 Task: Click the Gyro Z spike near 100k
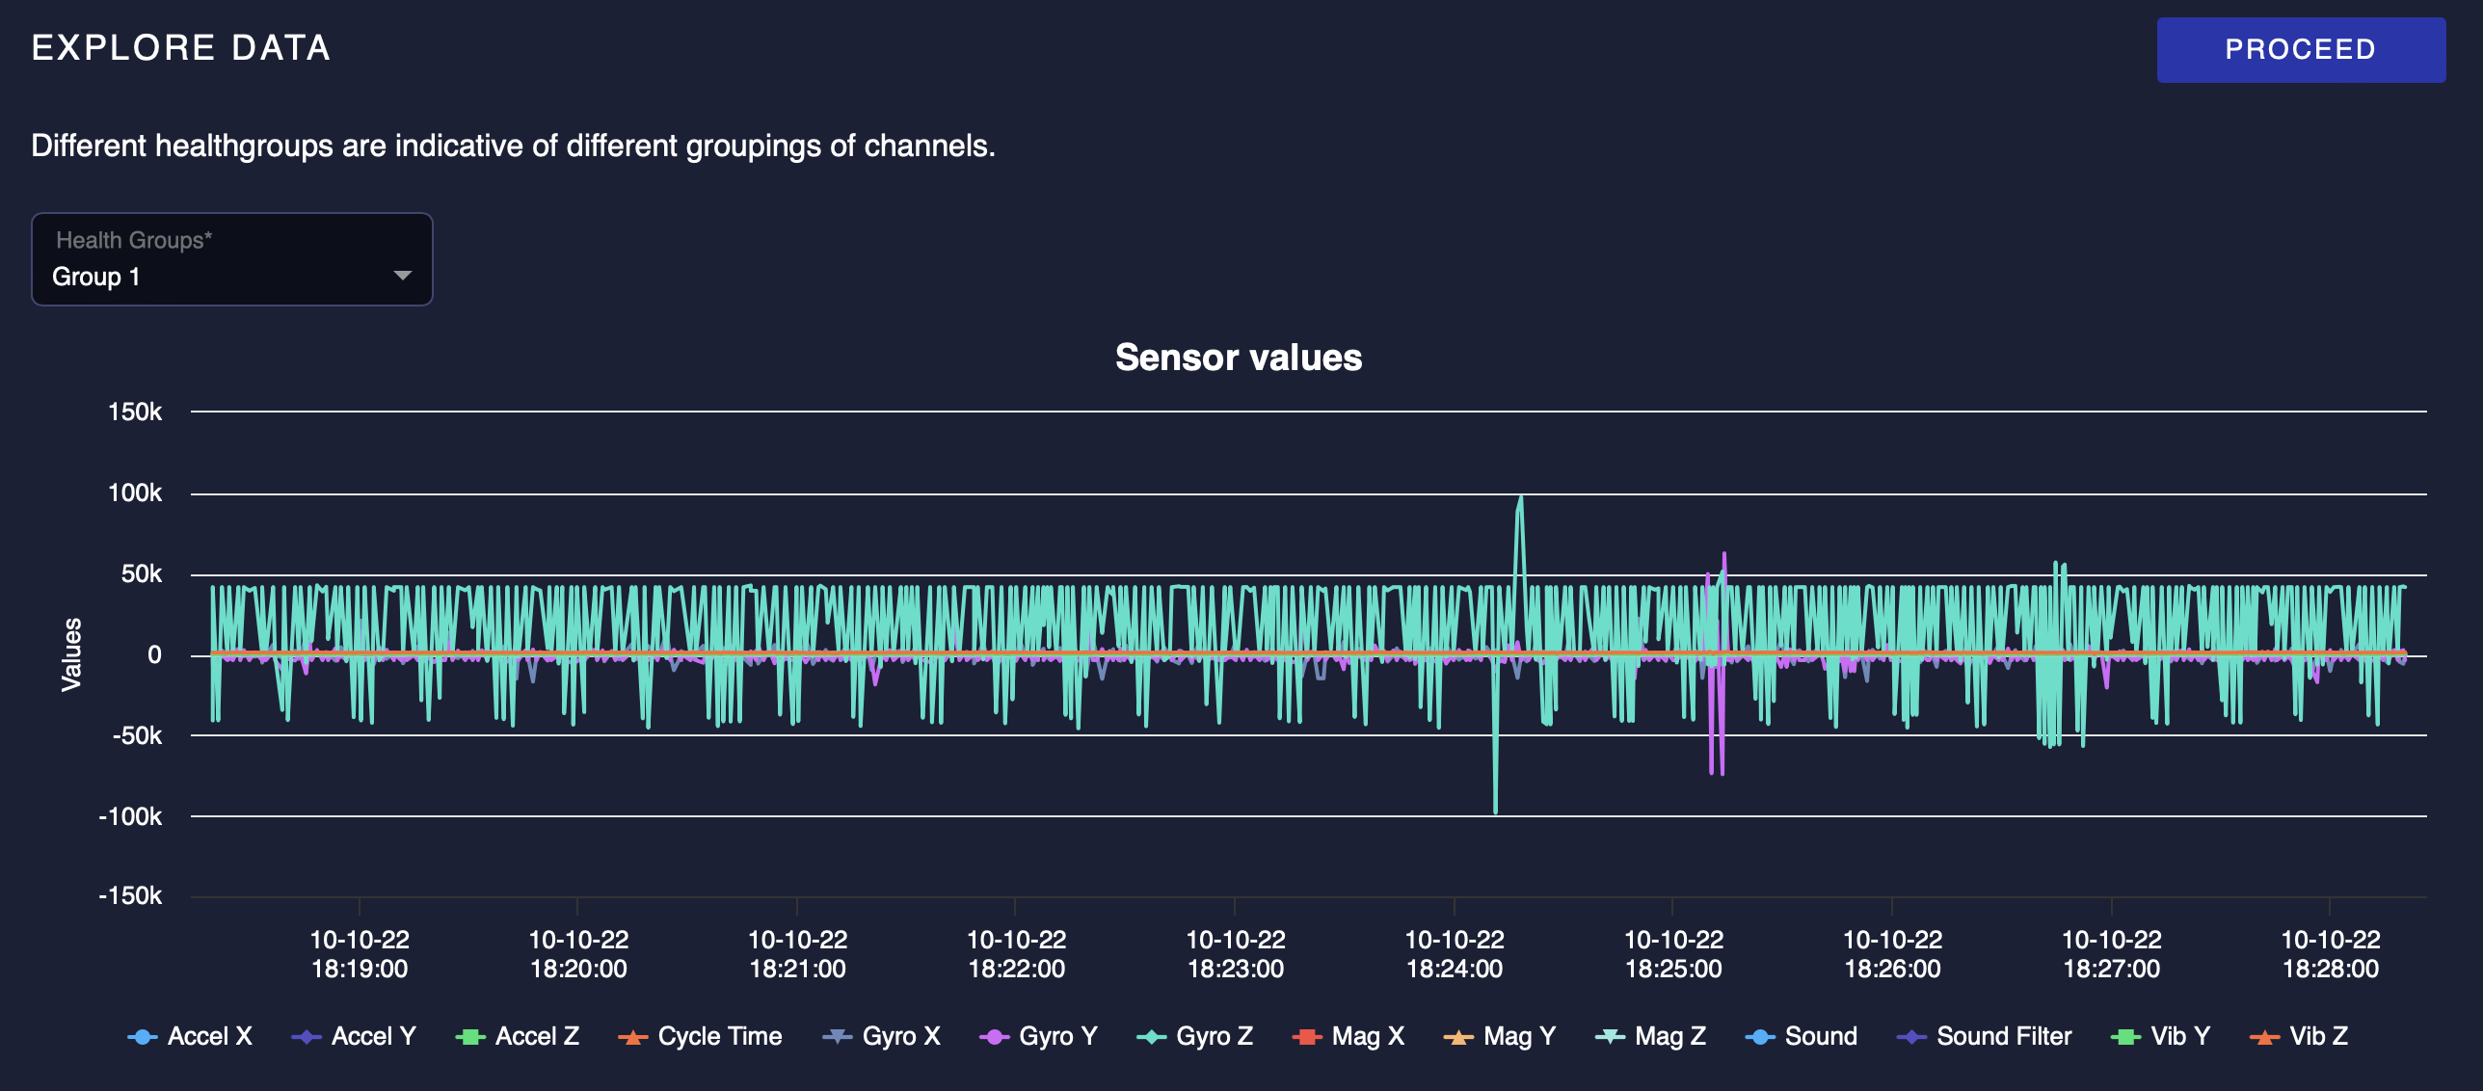coord(1521,499)
